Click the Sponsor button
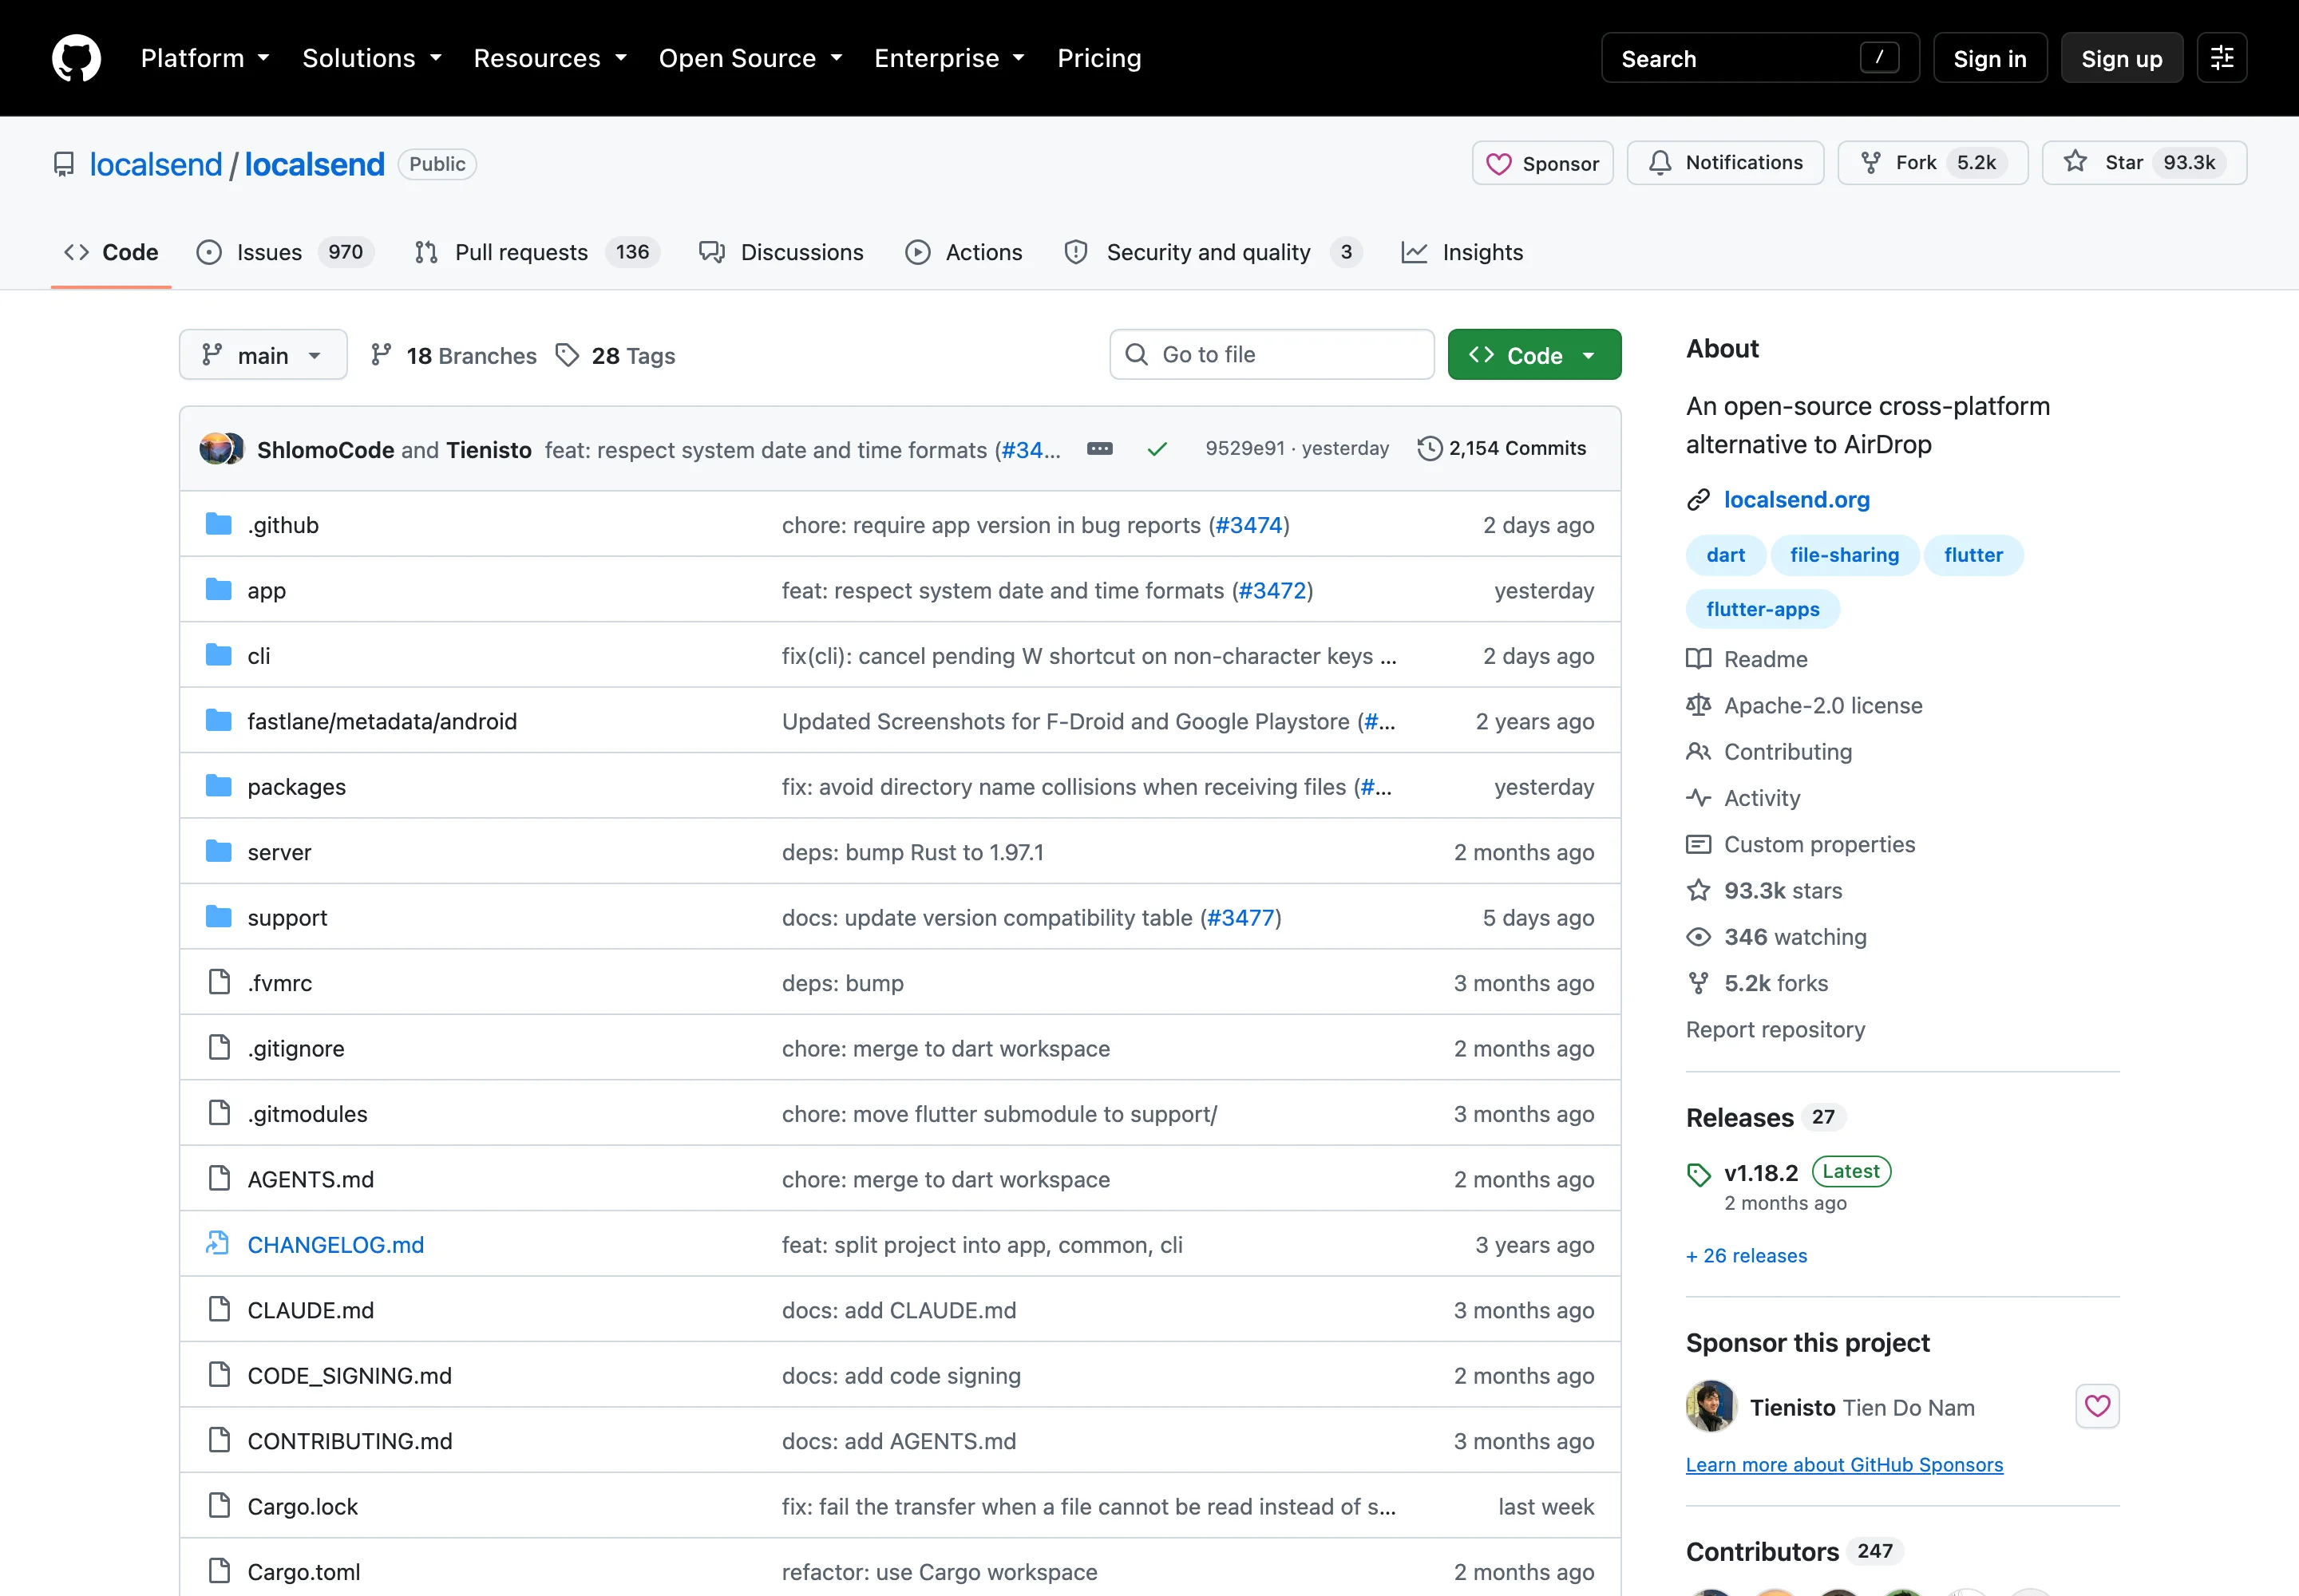Image resolution: width=2299 pixels, height=1596 pixels. pyautogui.click(x=1543, y=163)
